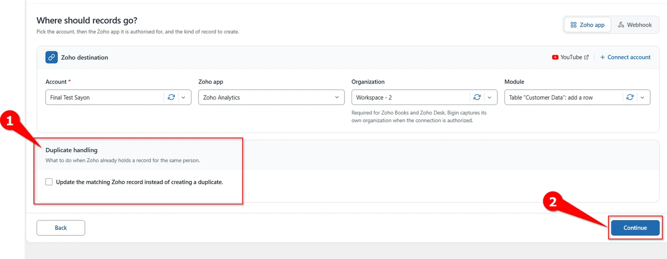Screen dimensions: 667x259
Task: Switch to the Webhook tab
Action: point(635,25)
